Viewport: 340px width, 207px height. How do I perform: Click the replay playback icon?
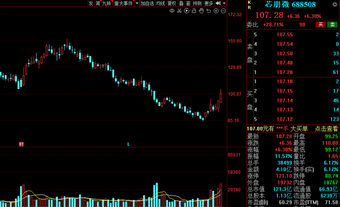coord(186,11)
